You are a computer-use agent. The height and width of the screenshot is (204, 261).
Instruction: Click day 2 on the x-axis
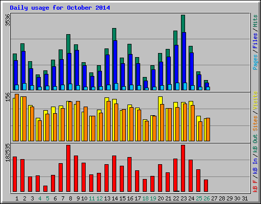pyautogui.click(x=24, y=198)
